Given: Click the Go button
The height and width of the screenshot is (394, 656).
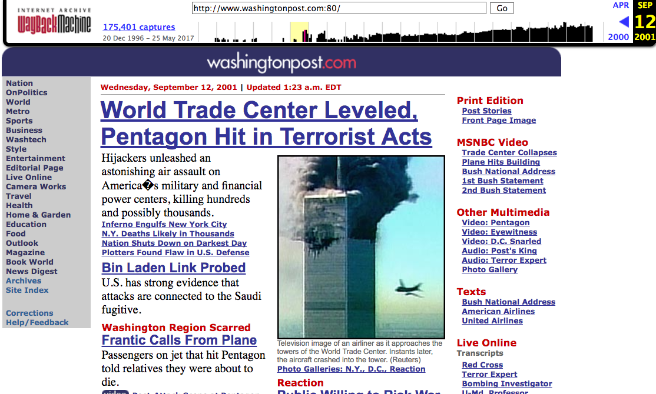Looking at the screenshot, I should (502, 8).
